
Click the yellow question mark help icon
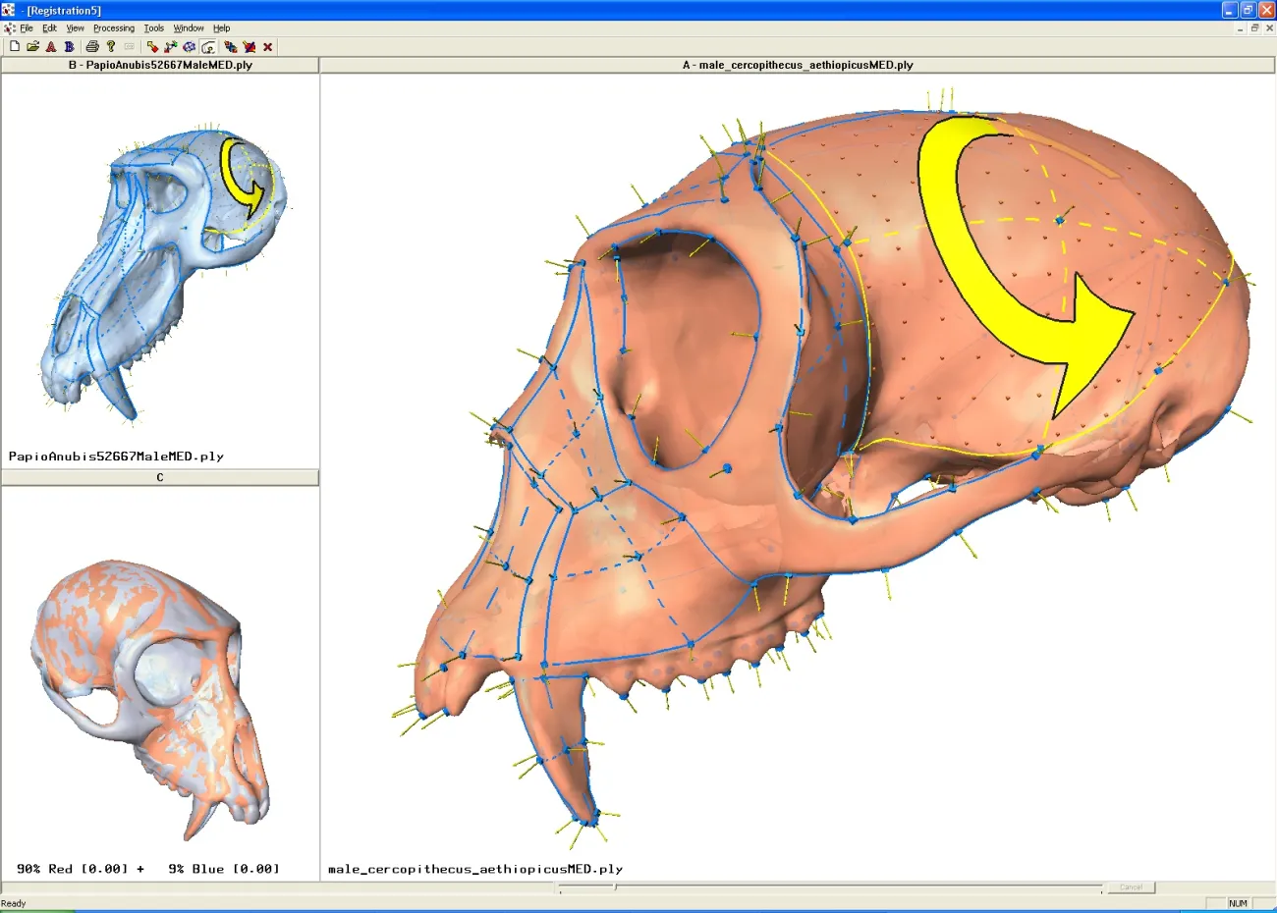click(111, 46)
